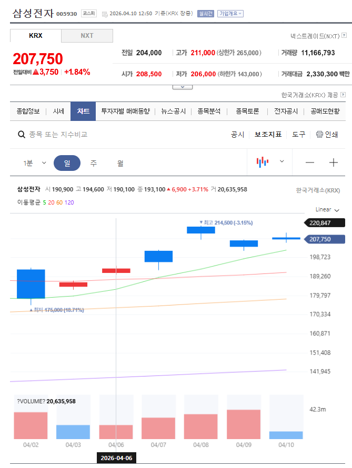Click the 04/03 date label on axis

pyautogui.click(x=73, y=445)
